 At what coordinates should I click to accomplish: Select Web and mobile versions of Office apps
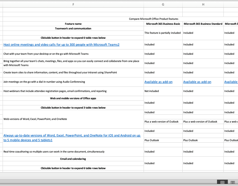[73, 98]
